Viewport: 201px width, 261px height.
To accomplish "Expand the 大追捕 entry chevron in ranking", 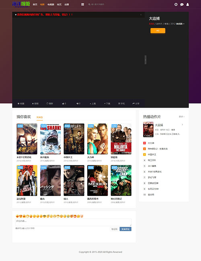I will click(183, 124).
